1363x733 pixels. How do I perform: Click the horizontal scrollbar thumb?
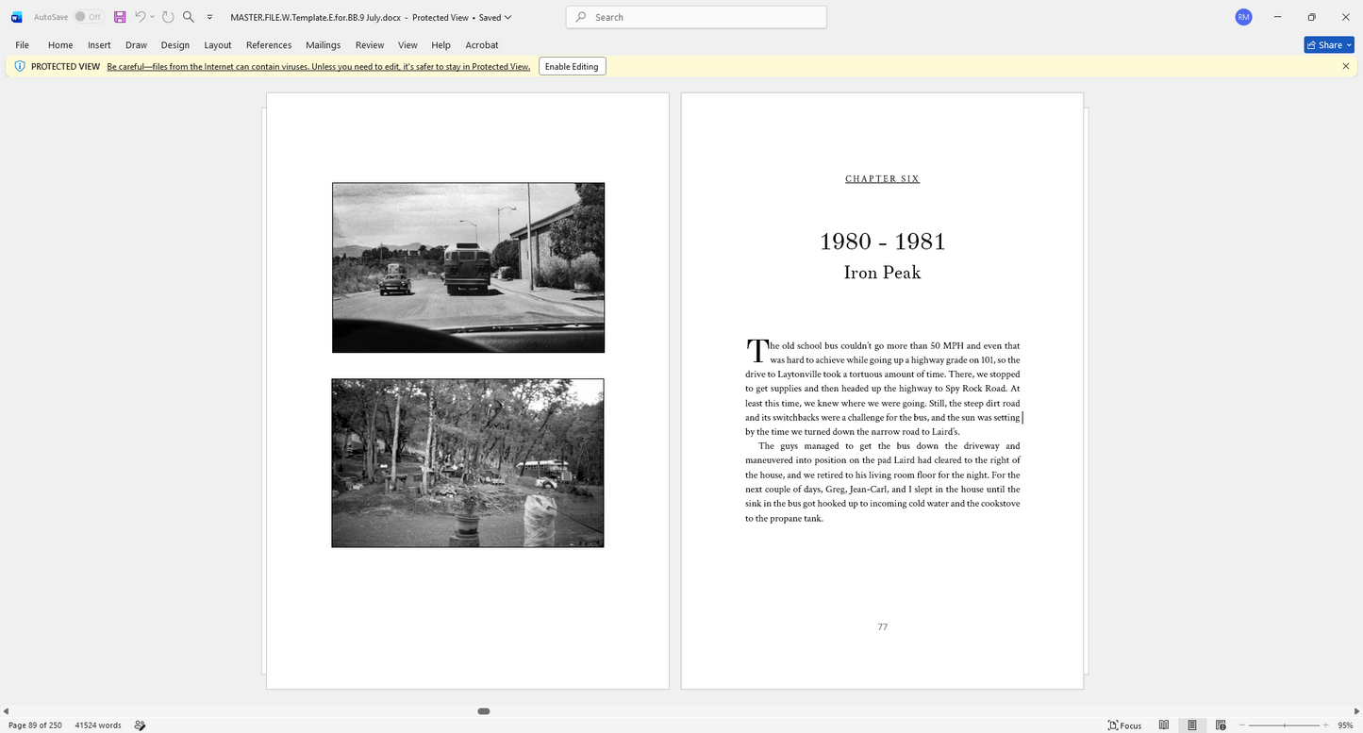[484, 710]
